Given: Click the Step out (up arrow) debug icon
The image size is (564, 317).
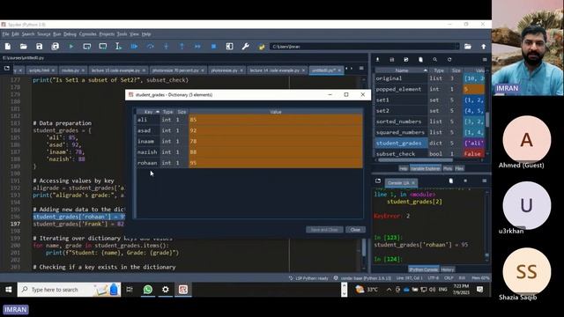Looking at the screenshot, I should coord(182,47).
